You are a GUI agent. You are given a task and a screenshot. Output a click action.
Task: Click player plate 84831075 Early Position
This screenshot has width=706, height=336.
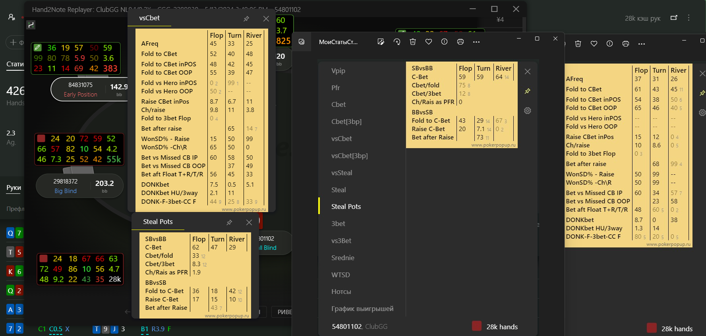click(89, 89)
